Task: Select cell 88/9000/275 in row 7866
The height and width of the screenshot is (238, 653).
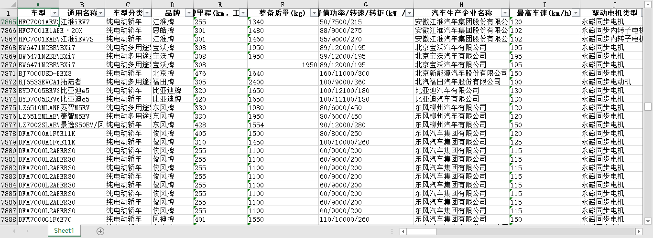Action: pyautogui.click(x=366, y=30)
